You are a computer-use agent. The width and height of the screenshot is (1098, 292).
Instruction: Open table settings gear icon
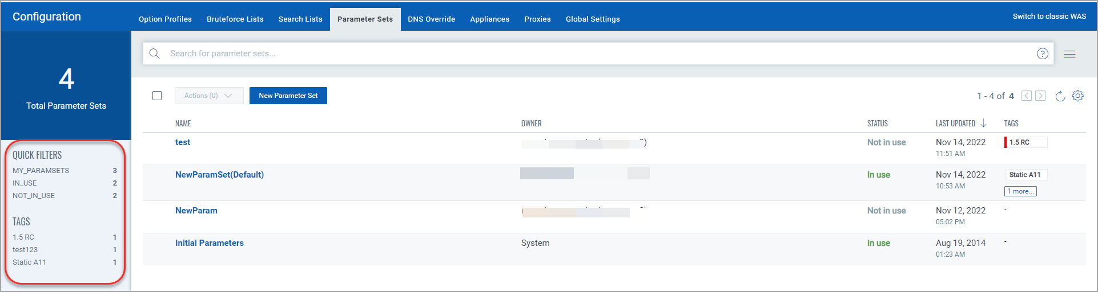(x=1077, y=96)
